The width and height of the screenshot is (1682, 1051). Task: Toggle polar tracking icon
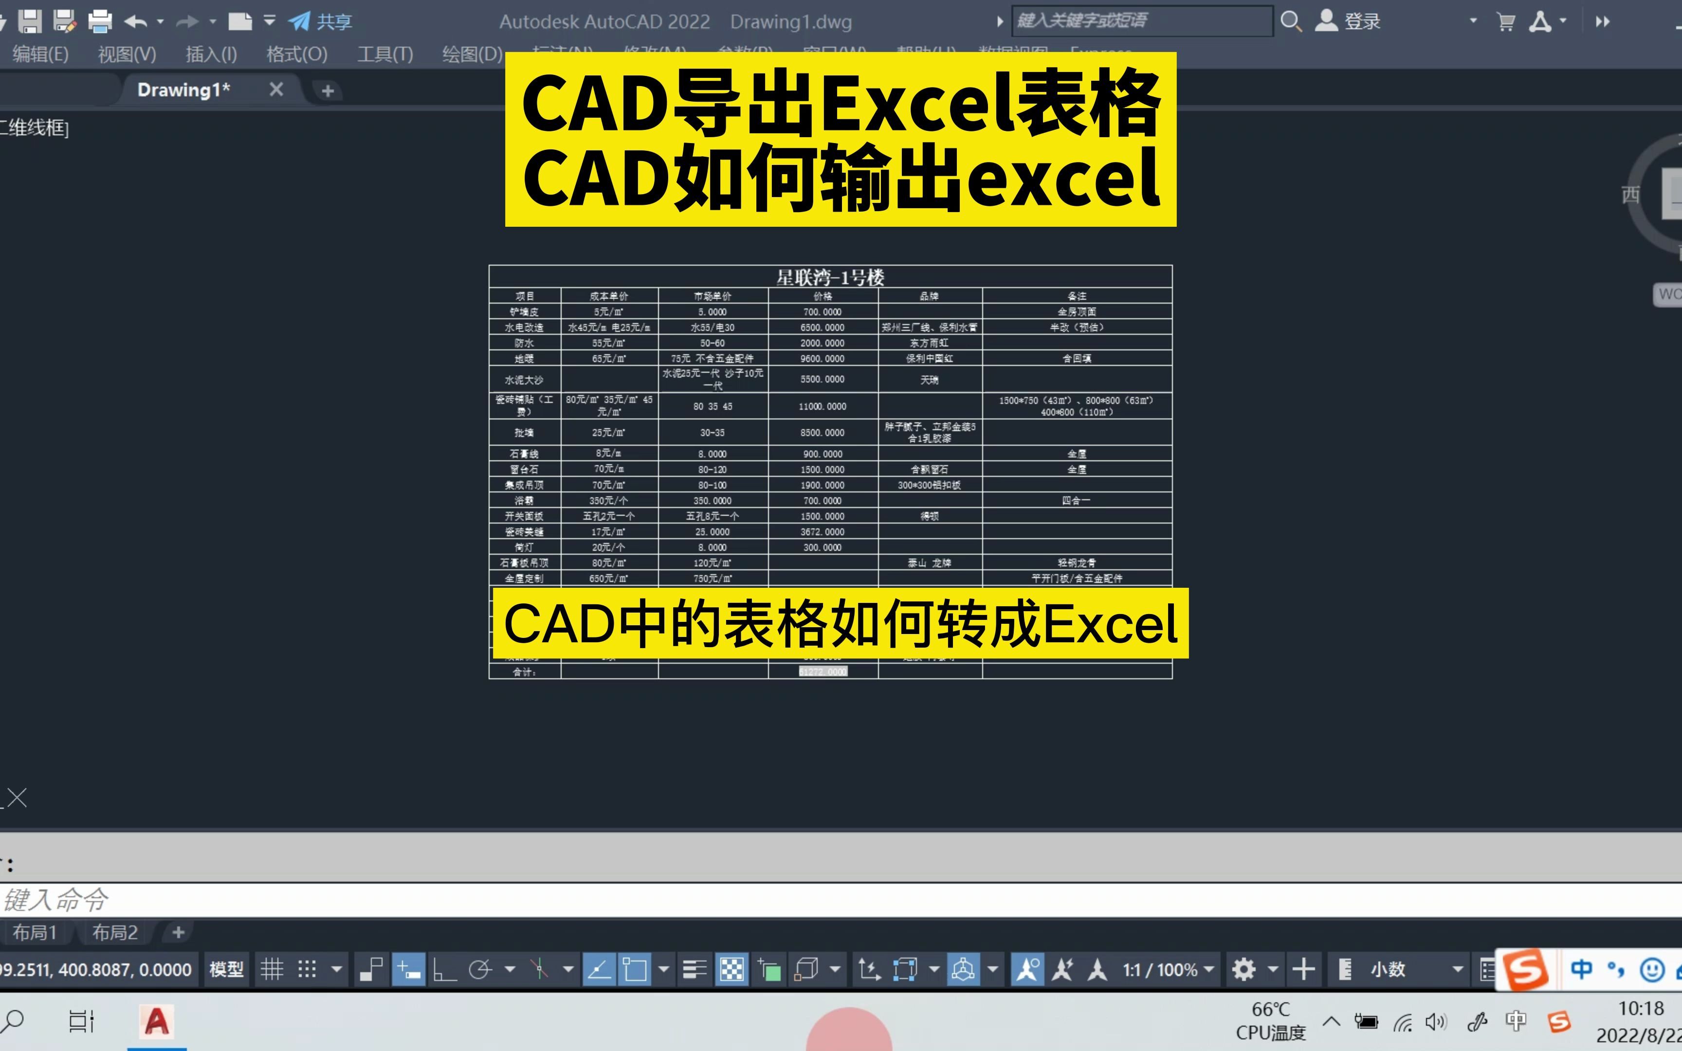(480, 969)
